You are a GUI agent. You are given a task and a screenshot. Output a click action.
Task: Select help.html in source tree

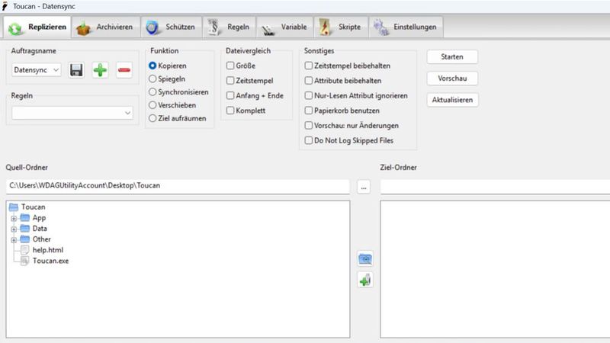point(48,250)
